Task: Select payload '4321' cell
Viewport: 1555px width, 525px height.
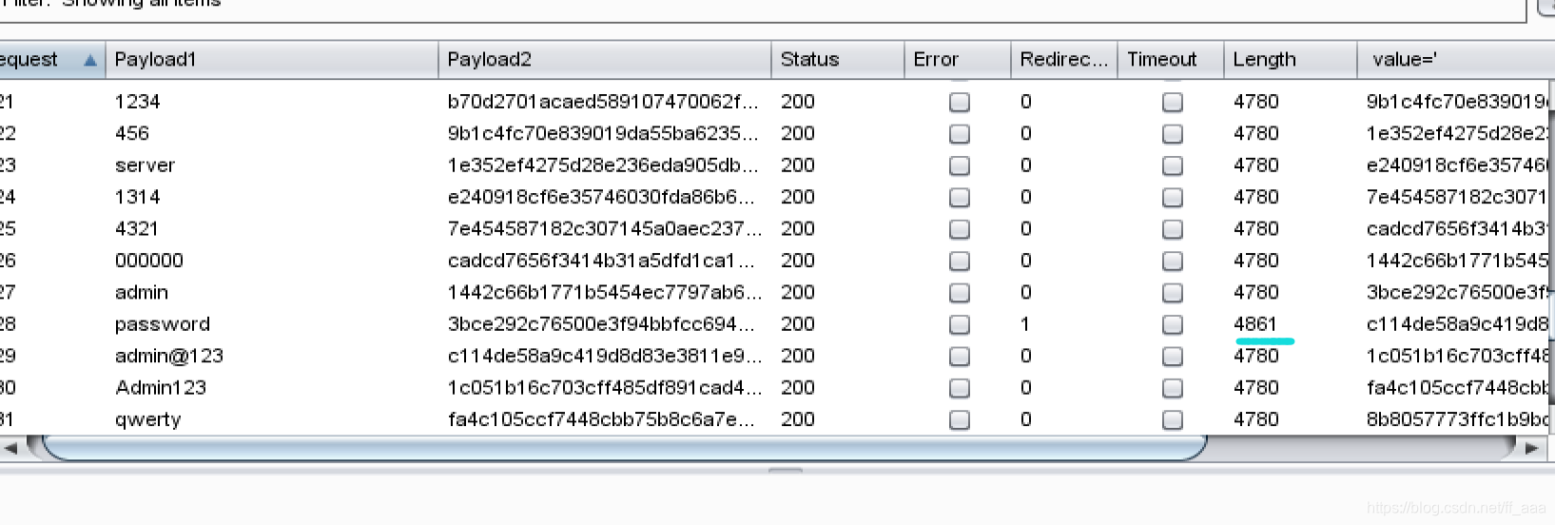Action: click(137, 229)
